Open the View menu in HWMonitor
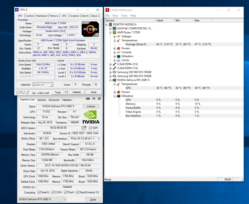 click(115, 16)
